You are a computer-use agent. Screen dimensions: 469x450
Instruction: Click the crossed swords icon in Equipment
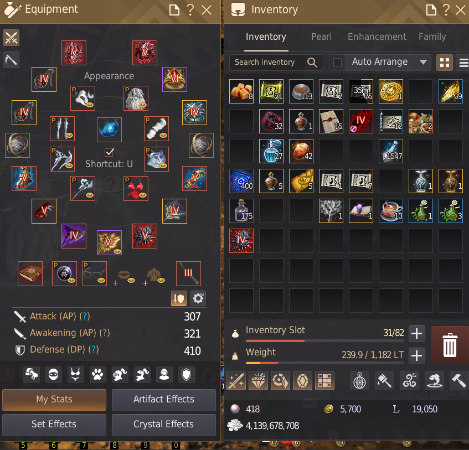(11, 38)
